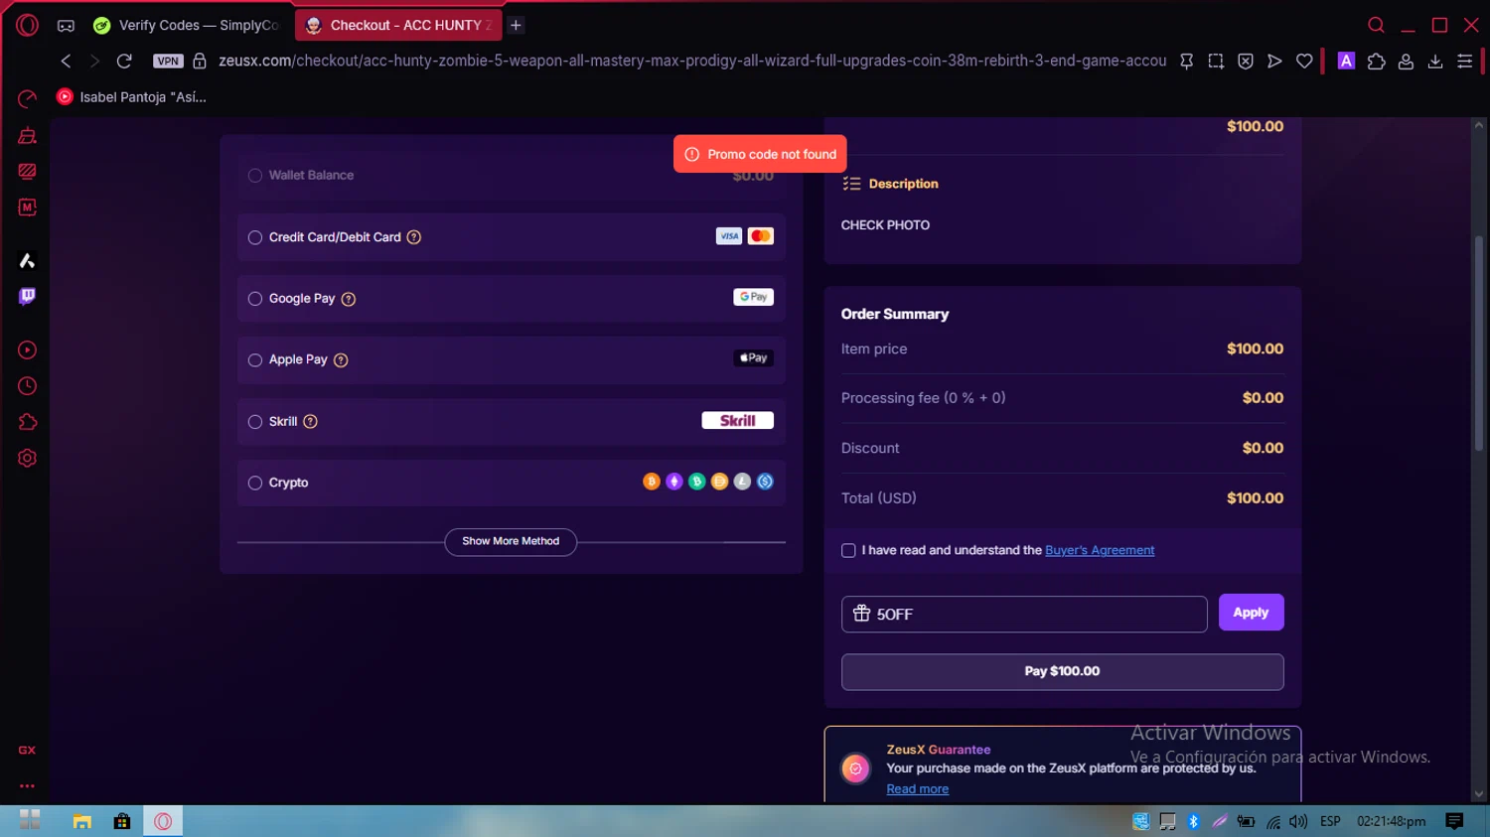Click help icon next to Google Pay
This screenshot has height=837, width=1490.
point(349,299)
